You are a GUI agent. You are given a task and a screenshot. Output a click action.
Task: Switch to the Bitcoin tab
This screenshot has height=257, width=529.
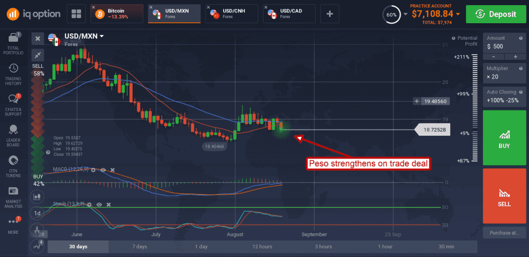coord(118,14)
